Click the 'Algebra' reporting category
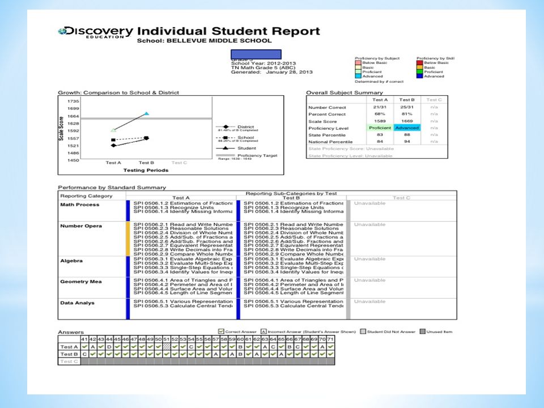The height and width of the screenshot is (408, 544). pos(71,261)
